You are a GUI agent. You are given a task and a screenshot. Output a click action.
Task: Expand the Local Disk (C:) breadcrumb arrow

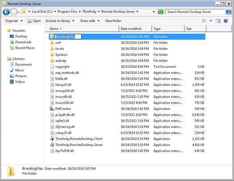click(55, 12)
